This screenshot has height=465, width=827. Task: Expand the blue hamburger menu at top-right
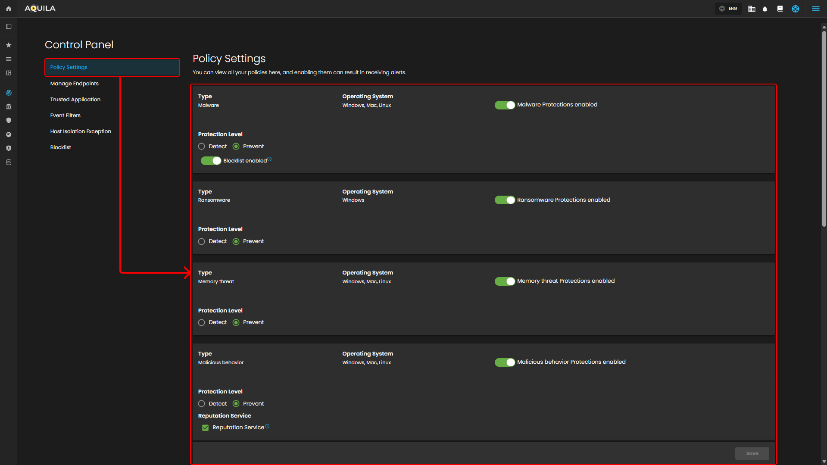click(x=815, y=9)
